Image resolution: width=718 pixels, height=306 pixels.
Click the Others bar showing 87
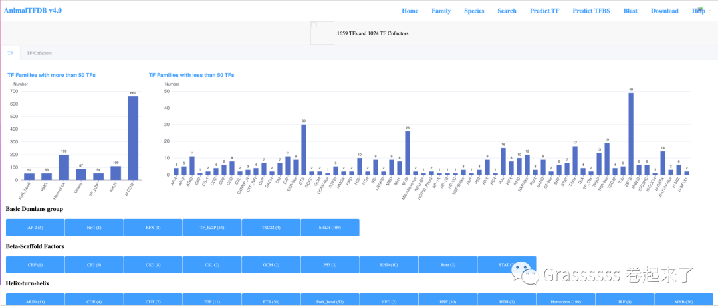pos(81,175)
